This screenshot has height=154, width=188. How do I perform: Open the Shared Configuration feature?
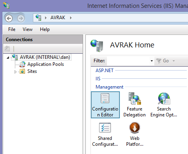105,134
